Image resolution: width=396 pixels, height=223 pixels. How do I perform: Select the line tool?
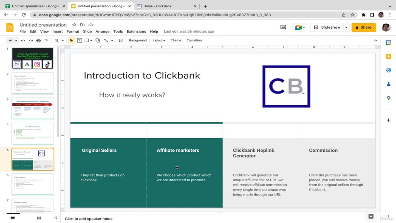point(106,40)
